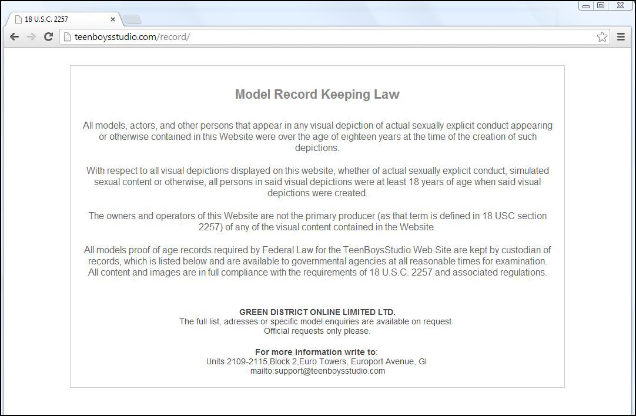This screenshot has width=636, height=416.
Task: Close the browser window
Action: click(620, 6)
